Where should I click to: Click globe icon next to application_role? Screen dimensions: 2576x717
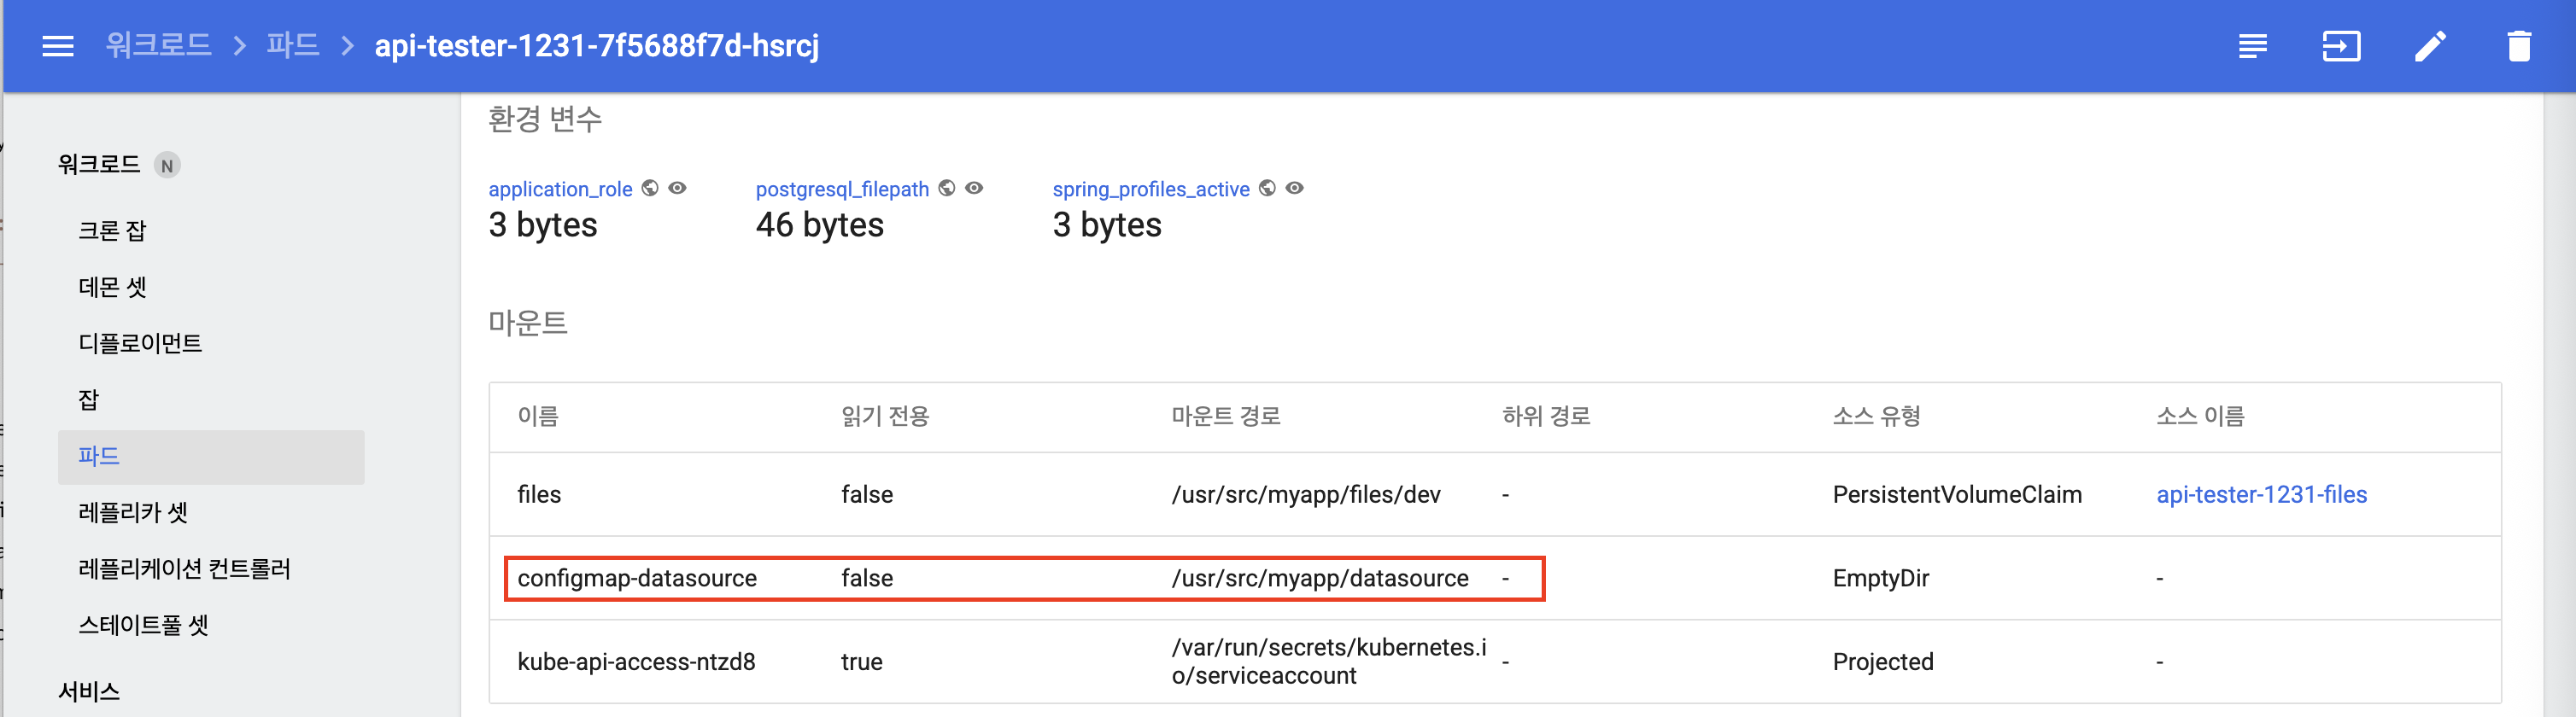point(650,188)
